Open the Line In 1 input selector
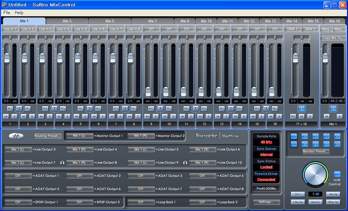 tap(10, 29)
